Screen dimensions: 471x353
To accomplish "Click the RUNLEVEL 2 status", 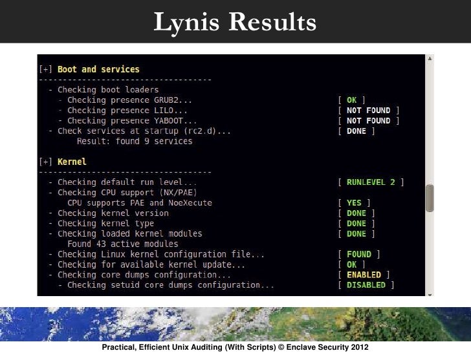I will 371,182.
